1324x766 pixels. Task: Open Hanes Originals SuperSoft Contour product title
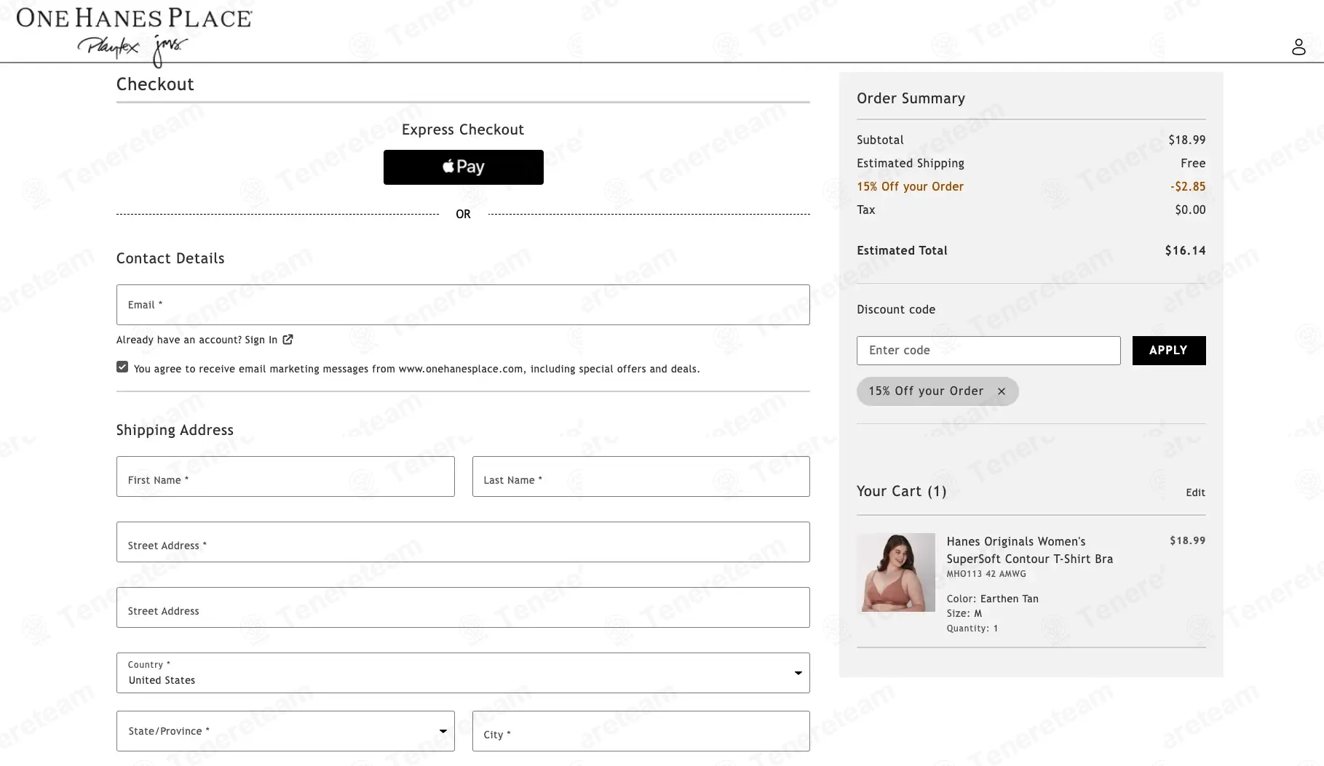point(1029,550)
